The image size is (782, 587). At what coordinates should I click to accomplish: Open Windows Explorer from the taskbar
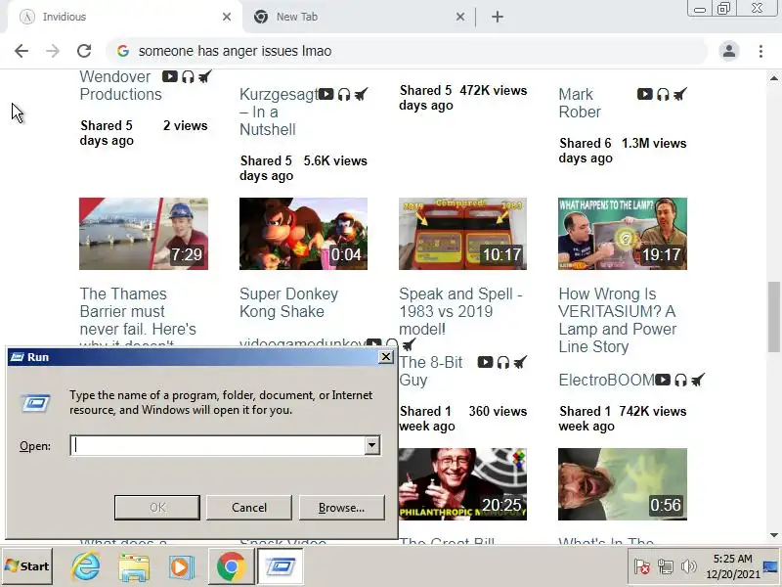[134, 566]
